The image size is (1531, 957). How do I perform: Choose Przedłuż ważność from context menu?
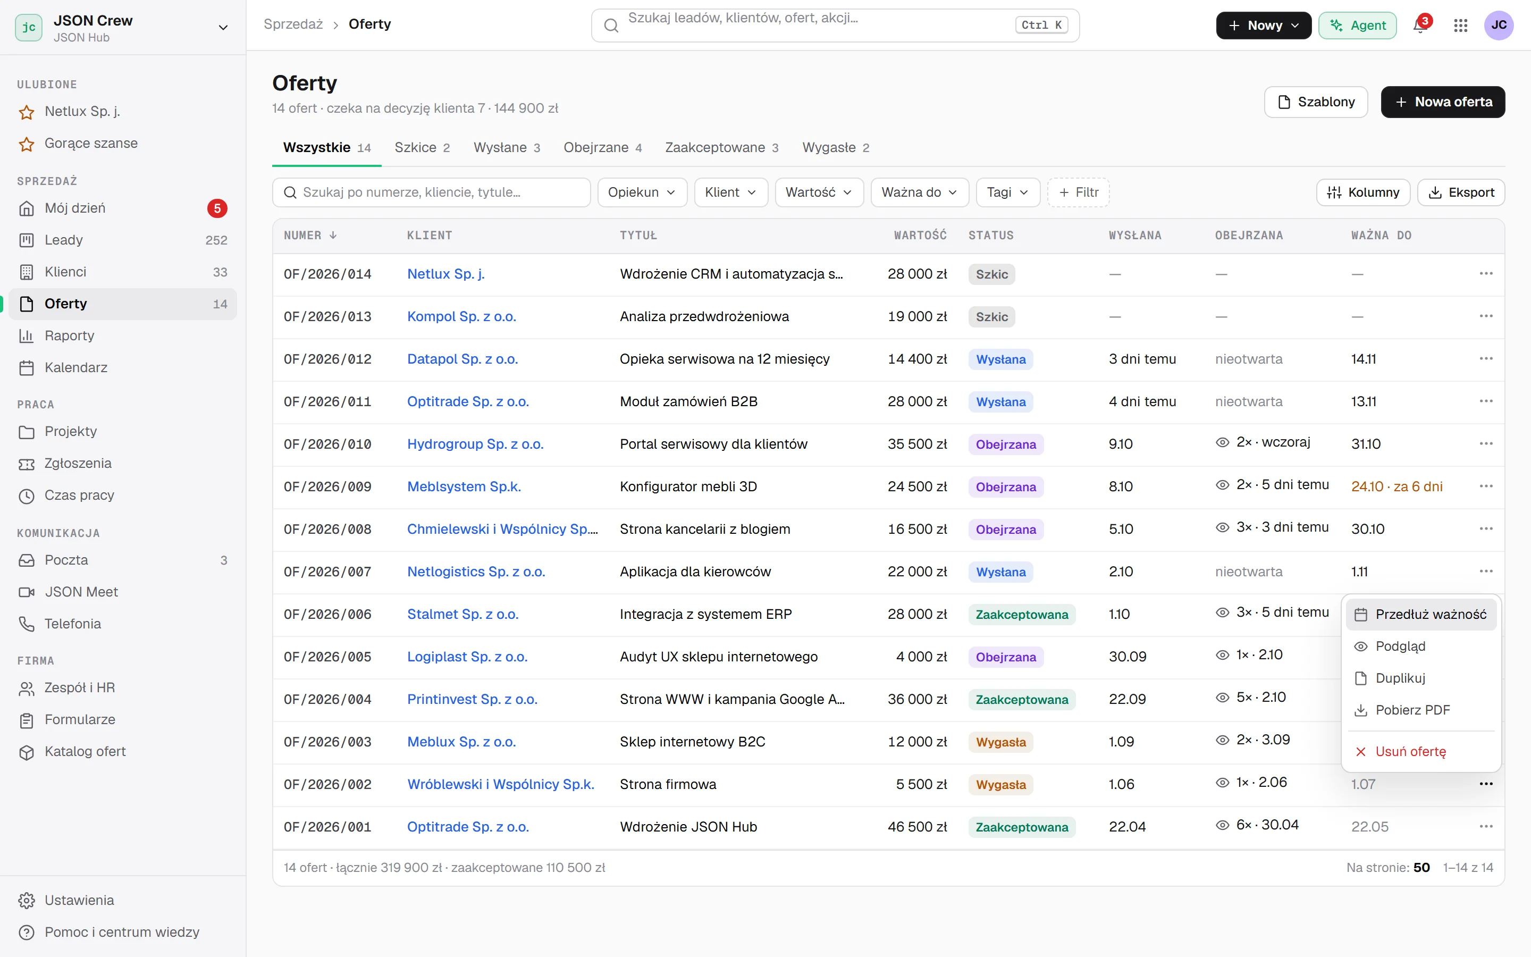pos(1421,614)
